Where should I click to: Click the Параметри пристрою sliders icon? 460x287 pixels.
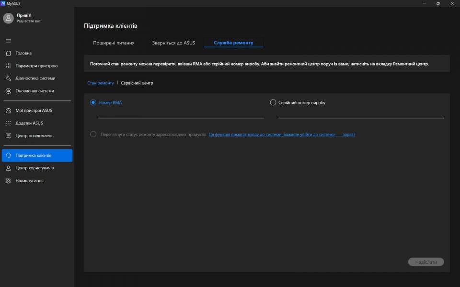coord(8,66)
